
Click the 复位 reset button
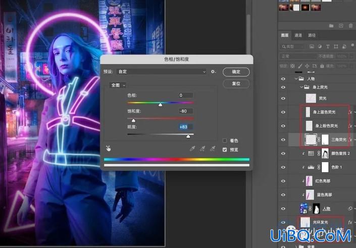tap(236, 83)
